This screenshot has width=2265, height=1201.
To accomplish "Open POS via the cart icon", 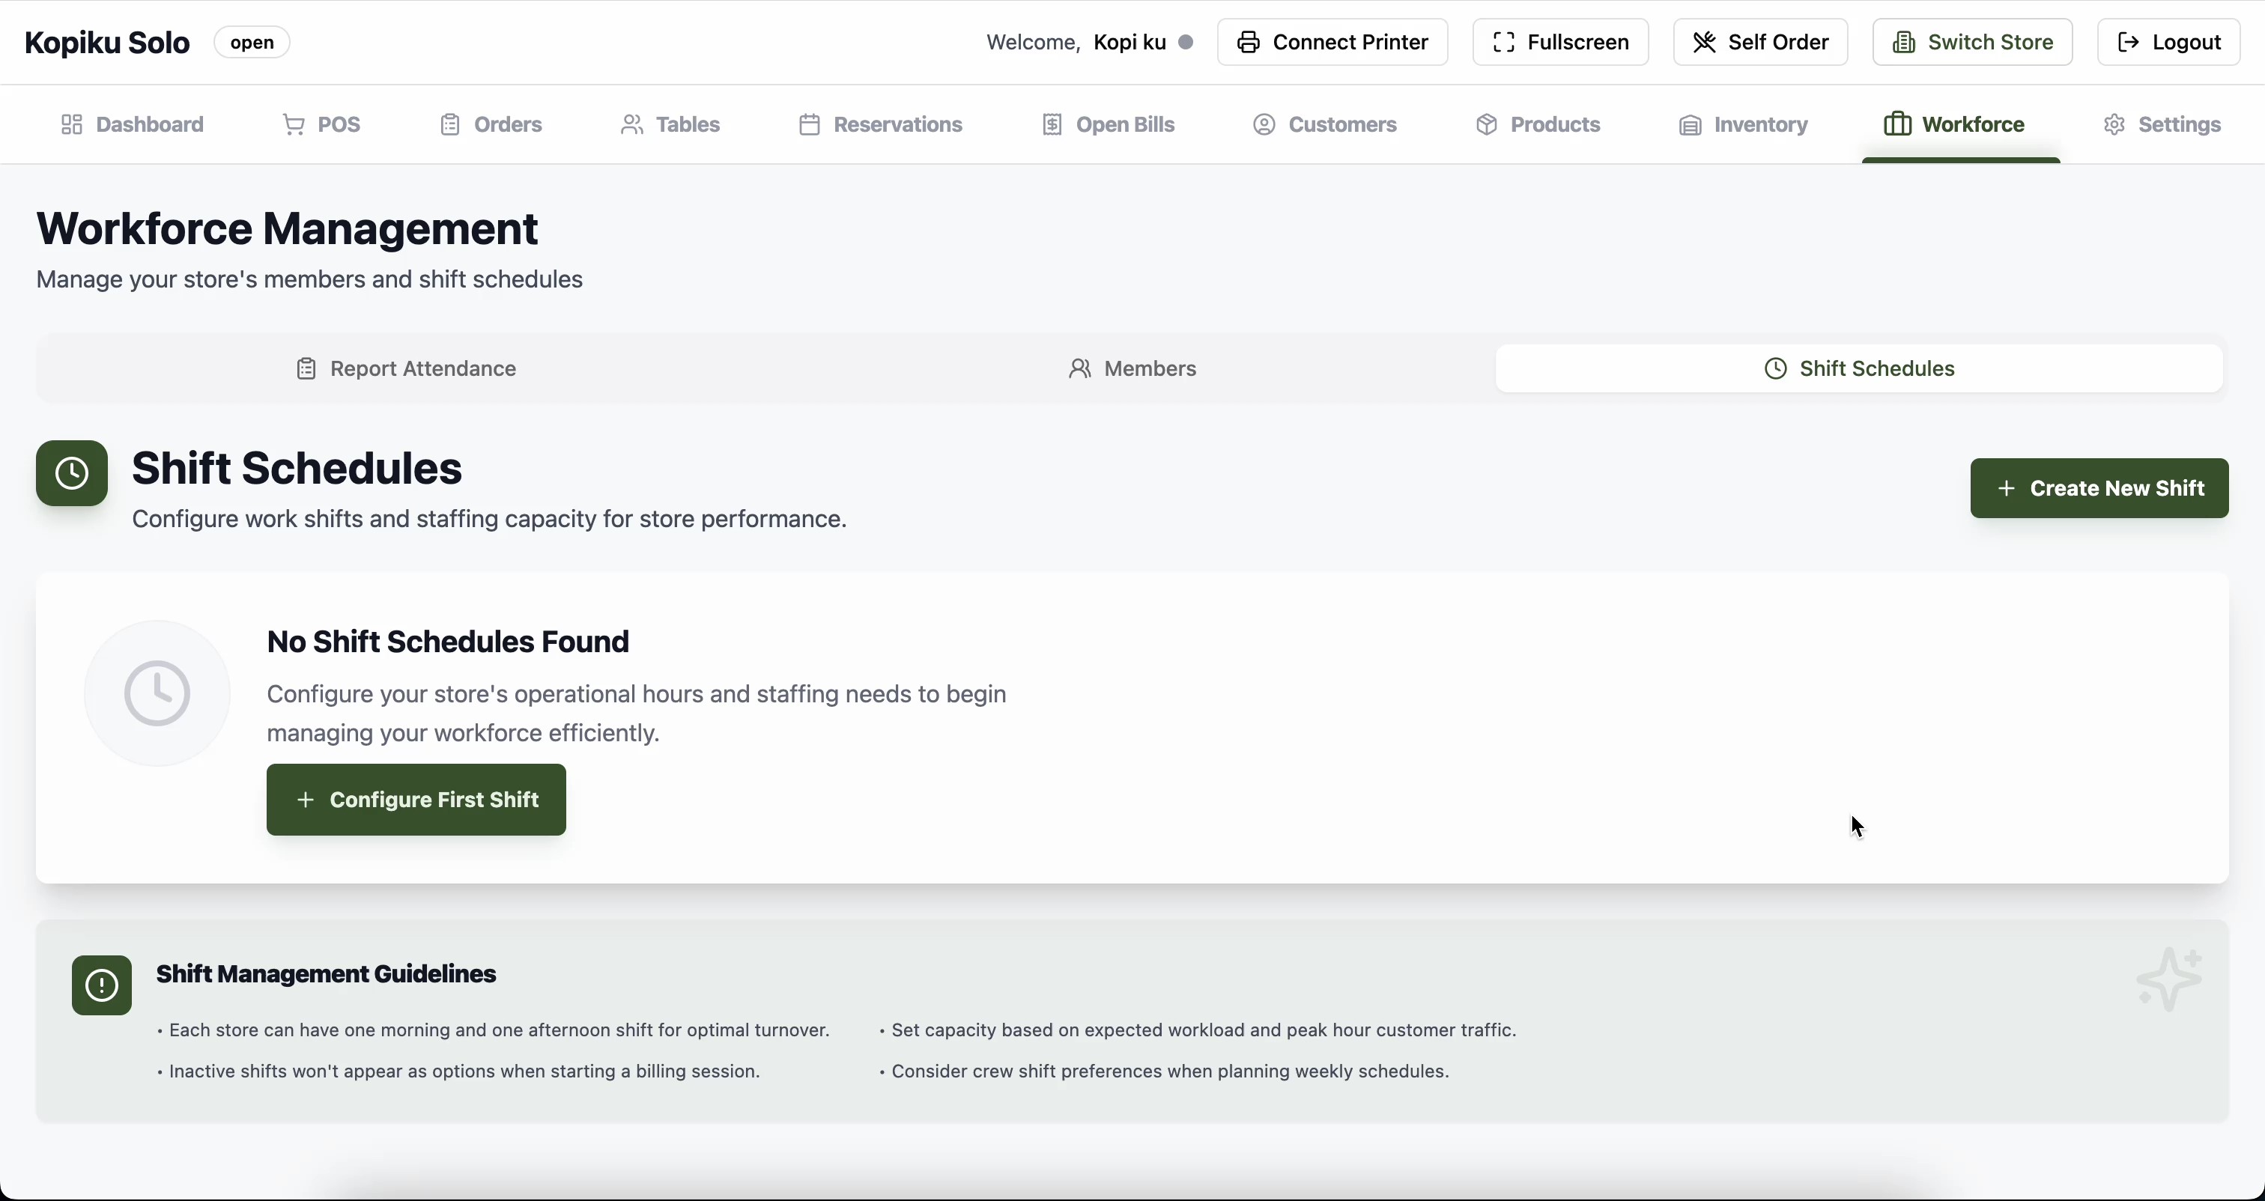I will [x=294, y=125].
